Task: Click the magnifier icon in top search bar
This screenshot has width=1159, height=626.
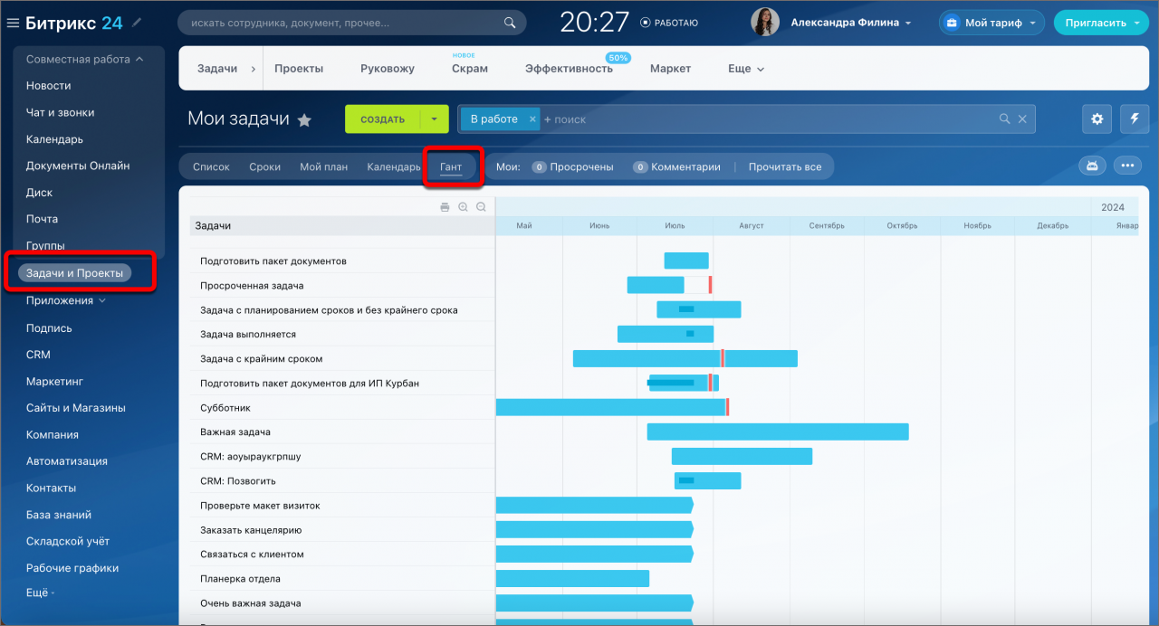Action: pos(512,23)
